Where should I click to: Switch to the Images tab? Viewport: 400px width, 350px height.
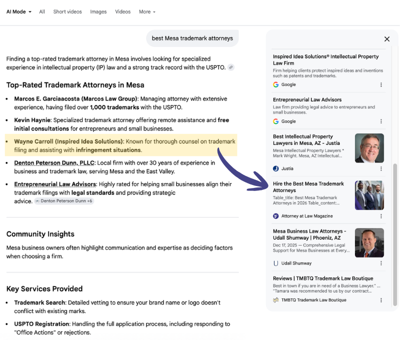pos(98,11)
